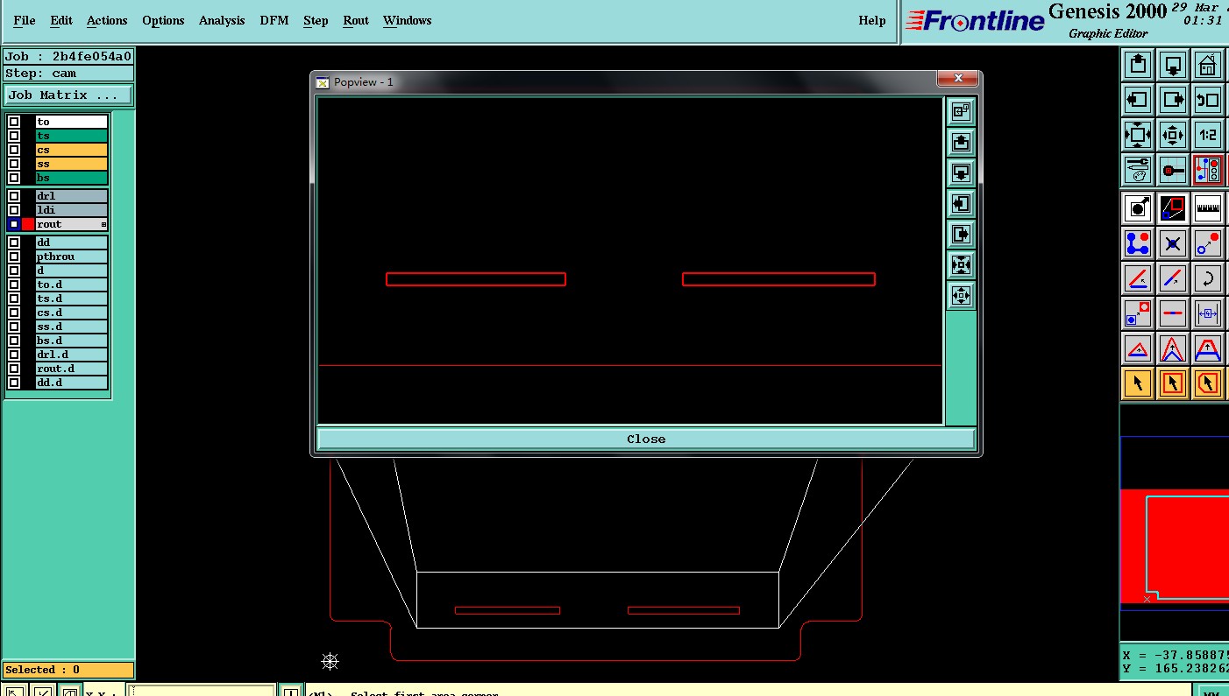
Task: Toggle display checkbox for layer 'rout'
Action: (14, 224)
